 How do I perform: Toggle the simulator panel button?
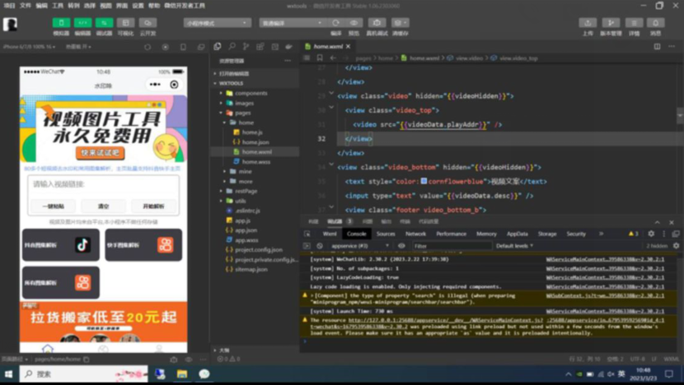pyautogui.click(x=61, y=24)
